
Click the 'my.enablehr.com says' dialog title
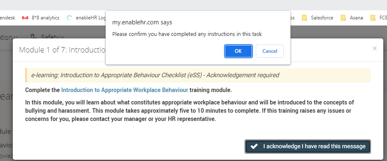142,22
